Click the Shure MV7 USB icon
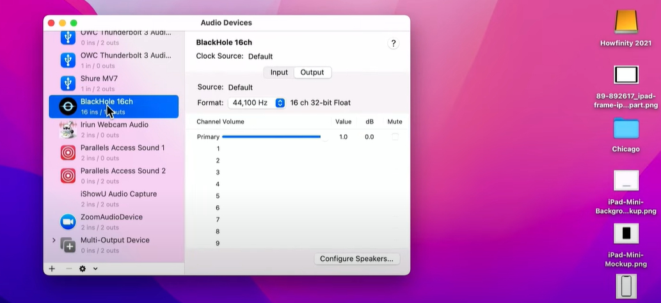Image resolution: width=661 pixels, height=303 pixels. click(68, 84)
